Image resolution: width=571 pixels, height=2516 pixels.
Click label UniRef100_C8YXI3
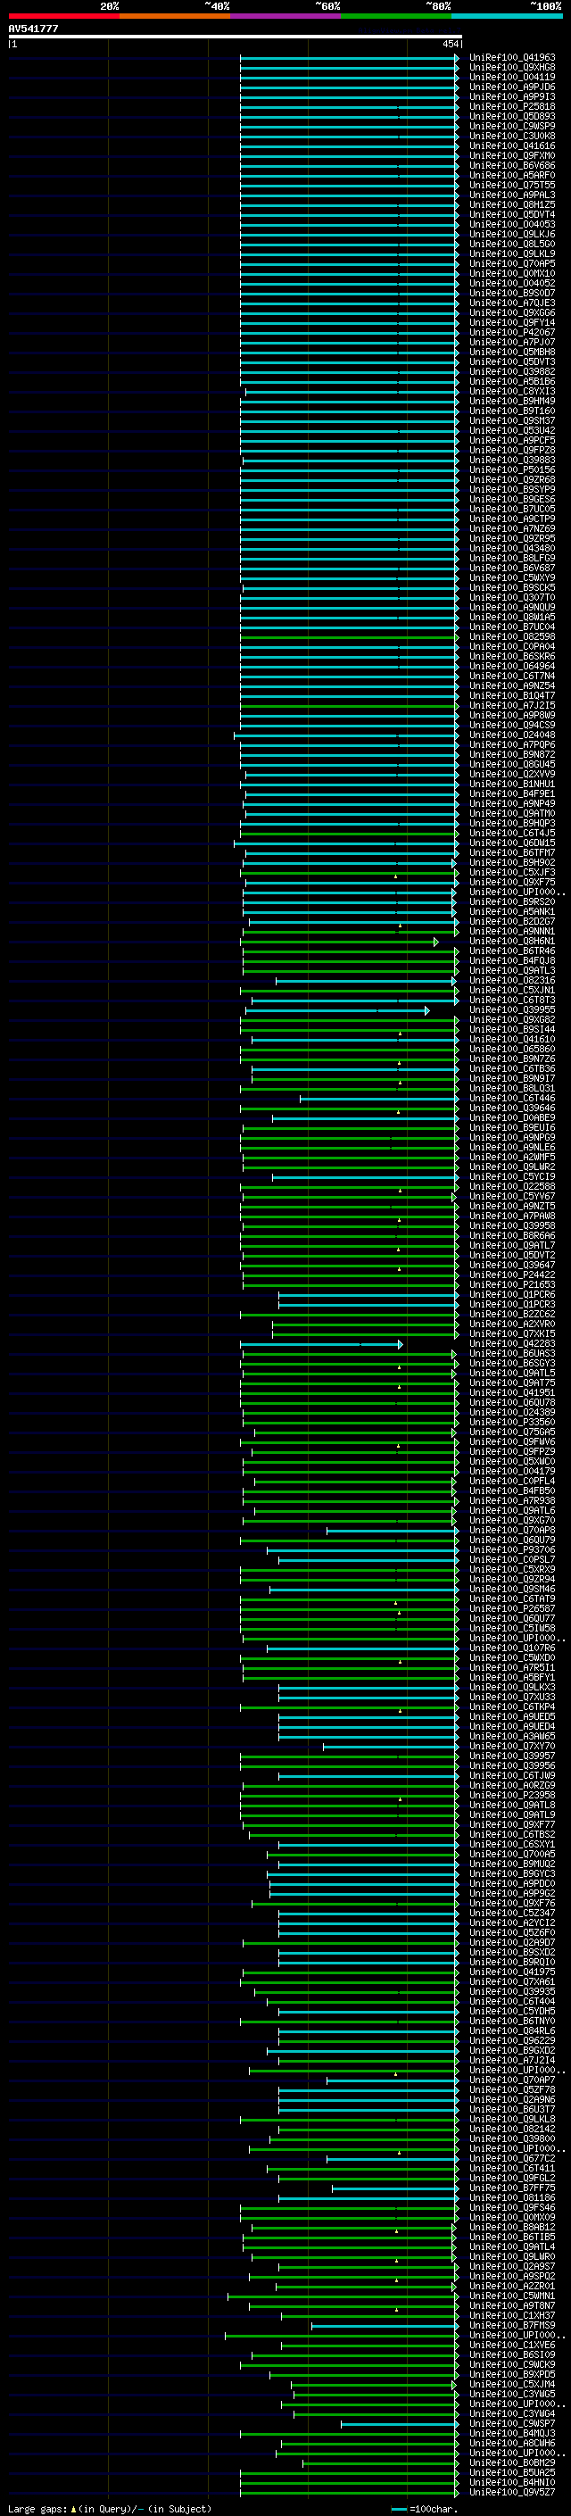tap(511, 392)
